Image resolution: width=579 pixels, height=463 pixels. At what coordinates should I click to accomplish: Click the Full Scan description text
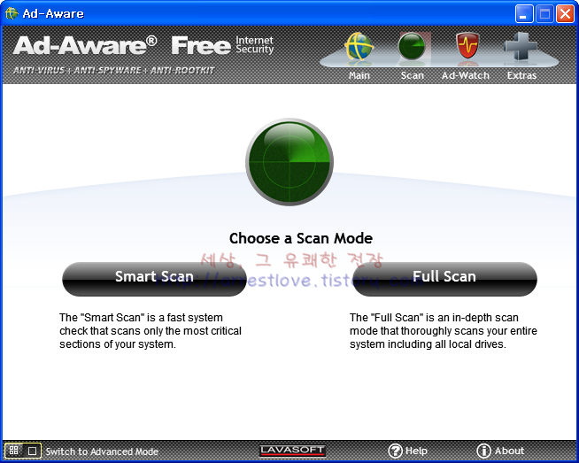[444, 331]
